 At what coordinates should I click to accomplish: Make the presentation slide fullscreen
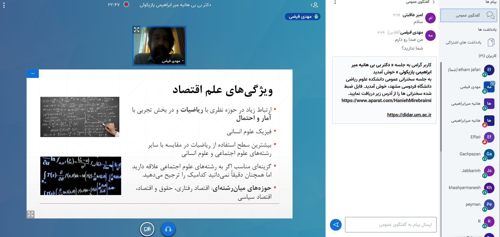click(31, 214)
